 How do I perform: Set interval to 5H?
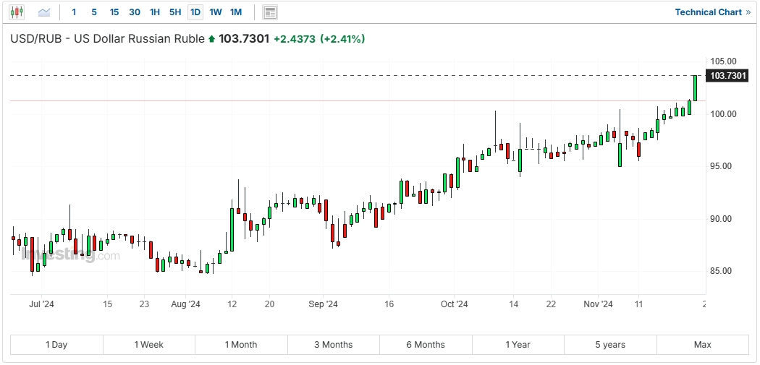coord(175,12)
